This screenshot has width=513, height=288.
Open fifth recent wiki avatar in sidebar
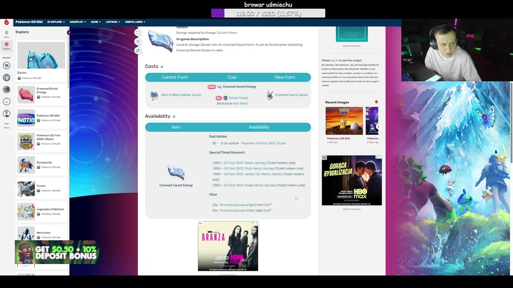[6, 113]
